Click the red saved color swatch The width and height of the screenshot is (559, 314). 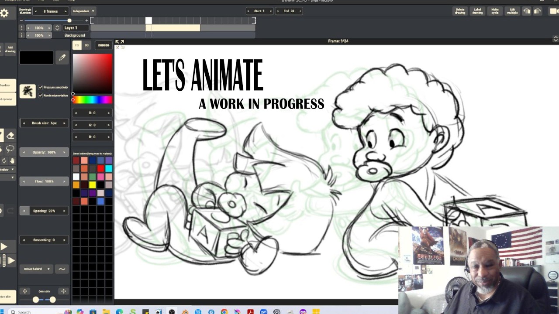coord(100,169)
